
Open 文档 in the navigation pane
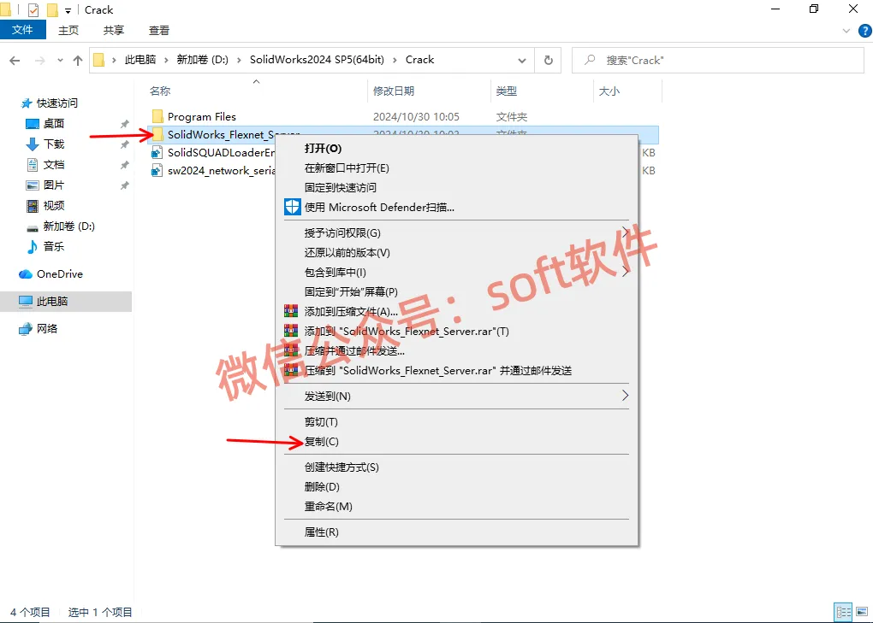point(53,164)
